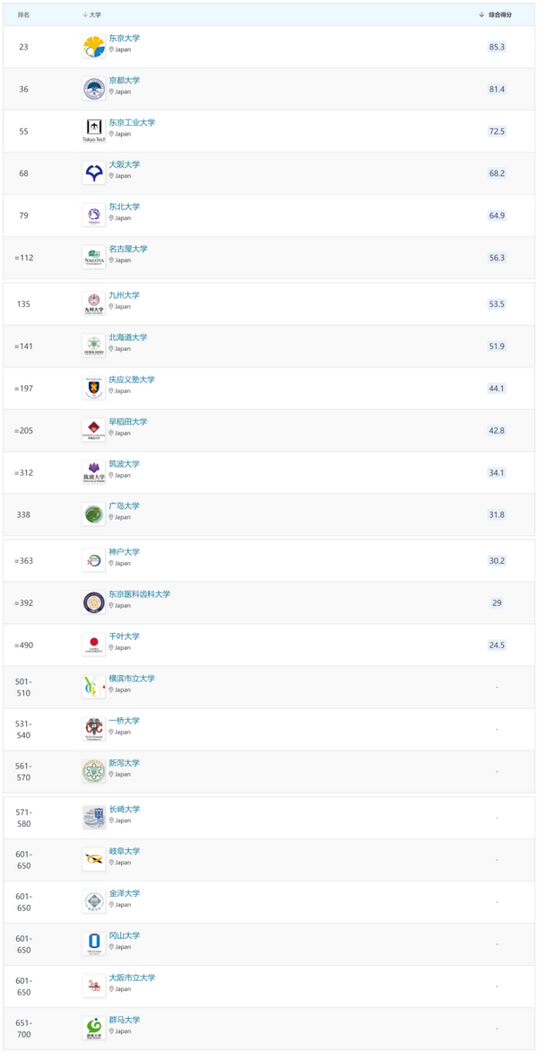Click the 冈山大学 logo icon
The width and height of the screenshot is (538, 1053).
pyautogui.click(x=94, y=944)
